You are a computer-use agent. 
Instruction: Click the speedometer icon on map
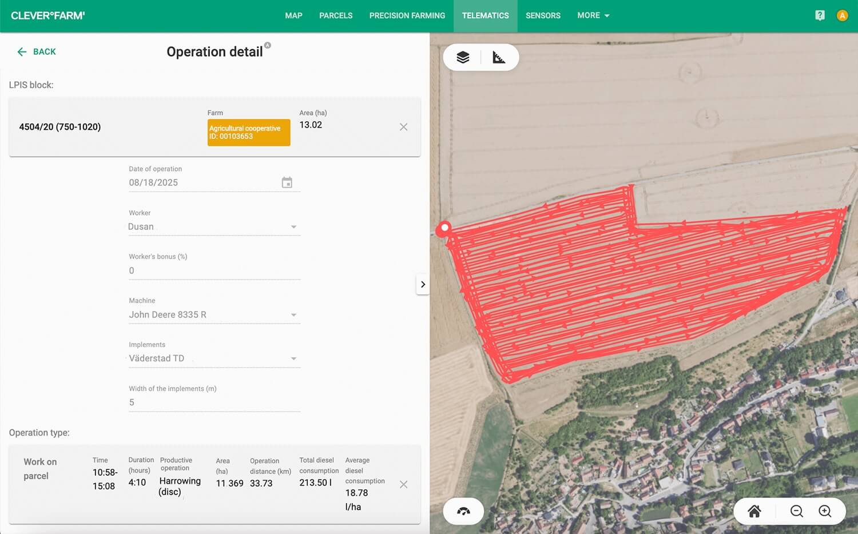pyautogui.click(x=463, y=511)
